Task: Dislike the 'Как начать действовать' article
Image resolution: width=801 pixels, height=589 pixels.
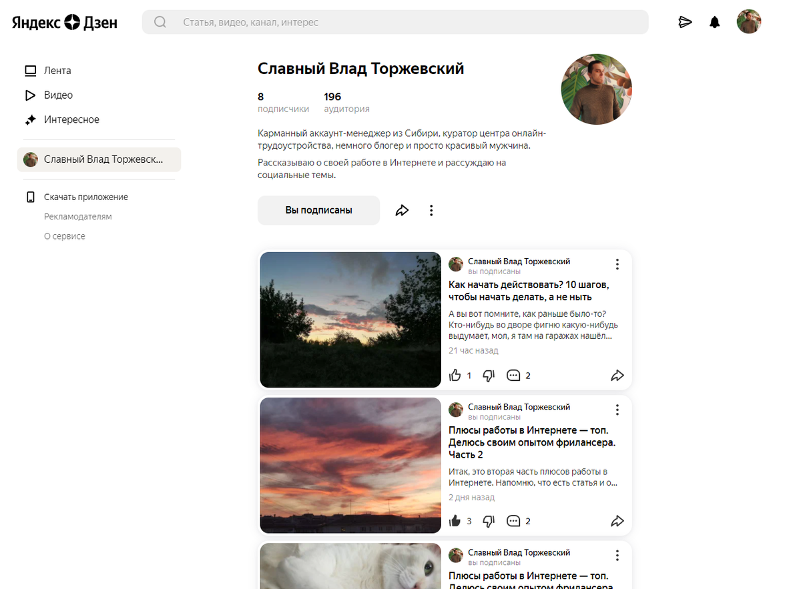Action: (489, 376)
